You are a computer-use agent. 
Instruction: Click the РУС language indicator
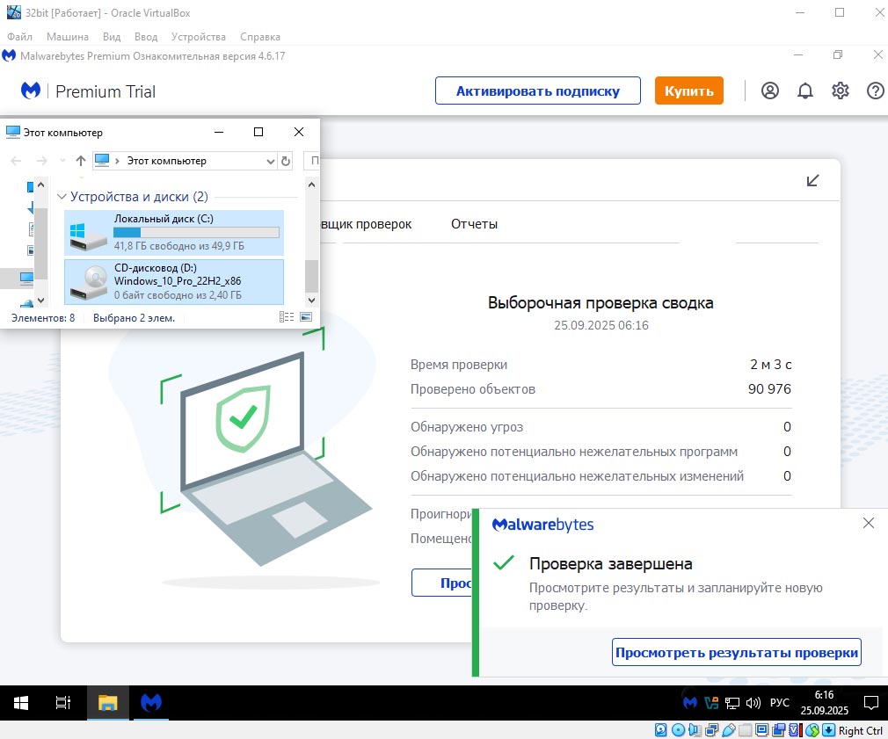[x=780, y=703]
